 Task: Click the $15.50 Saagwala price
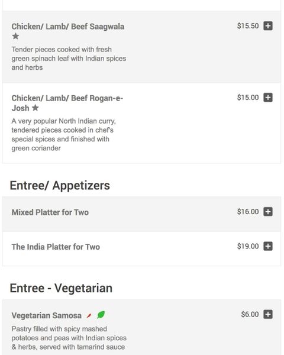(x=248, y=26)
